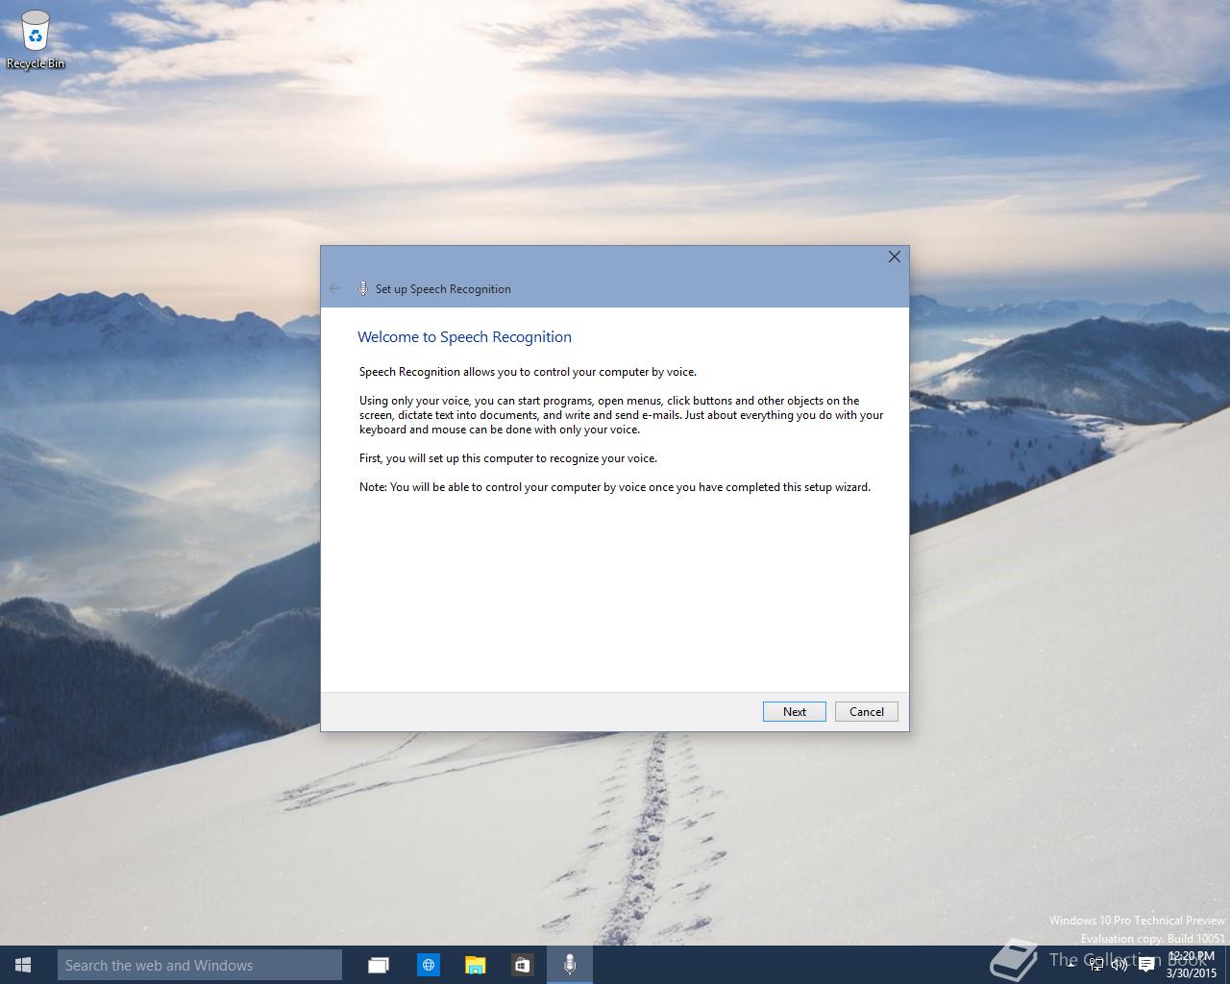Click the sentence 'First, you will set up this computer'
This screenshot has width=1230, height=984.
[x=508, y=458]
